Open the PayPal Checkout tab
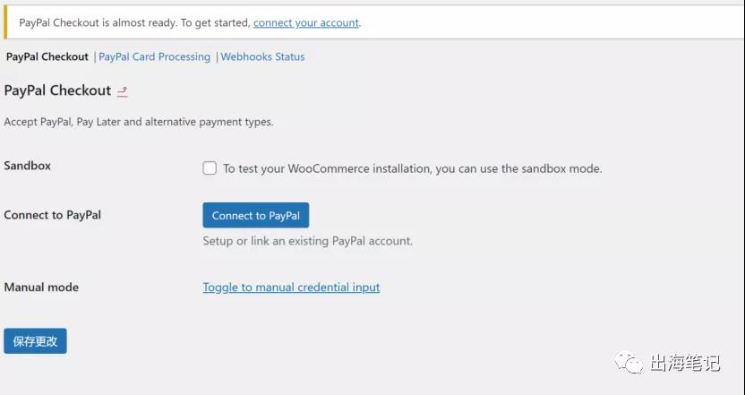 click(x=47, y=56)
